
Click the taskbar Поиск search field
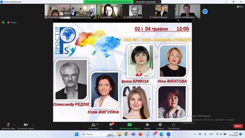pyautogui.click(x=98, y=134)
